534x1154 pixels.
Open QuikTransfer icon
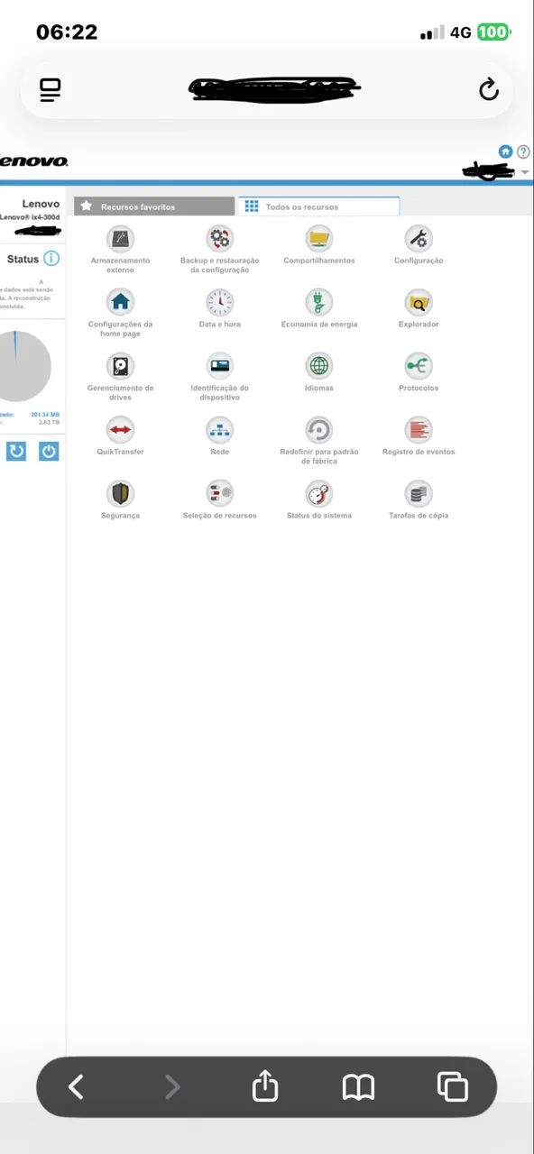click(x=120, y=430)
